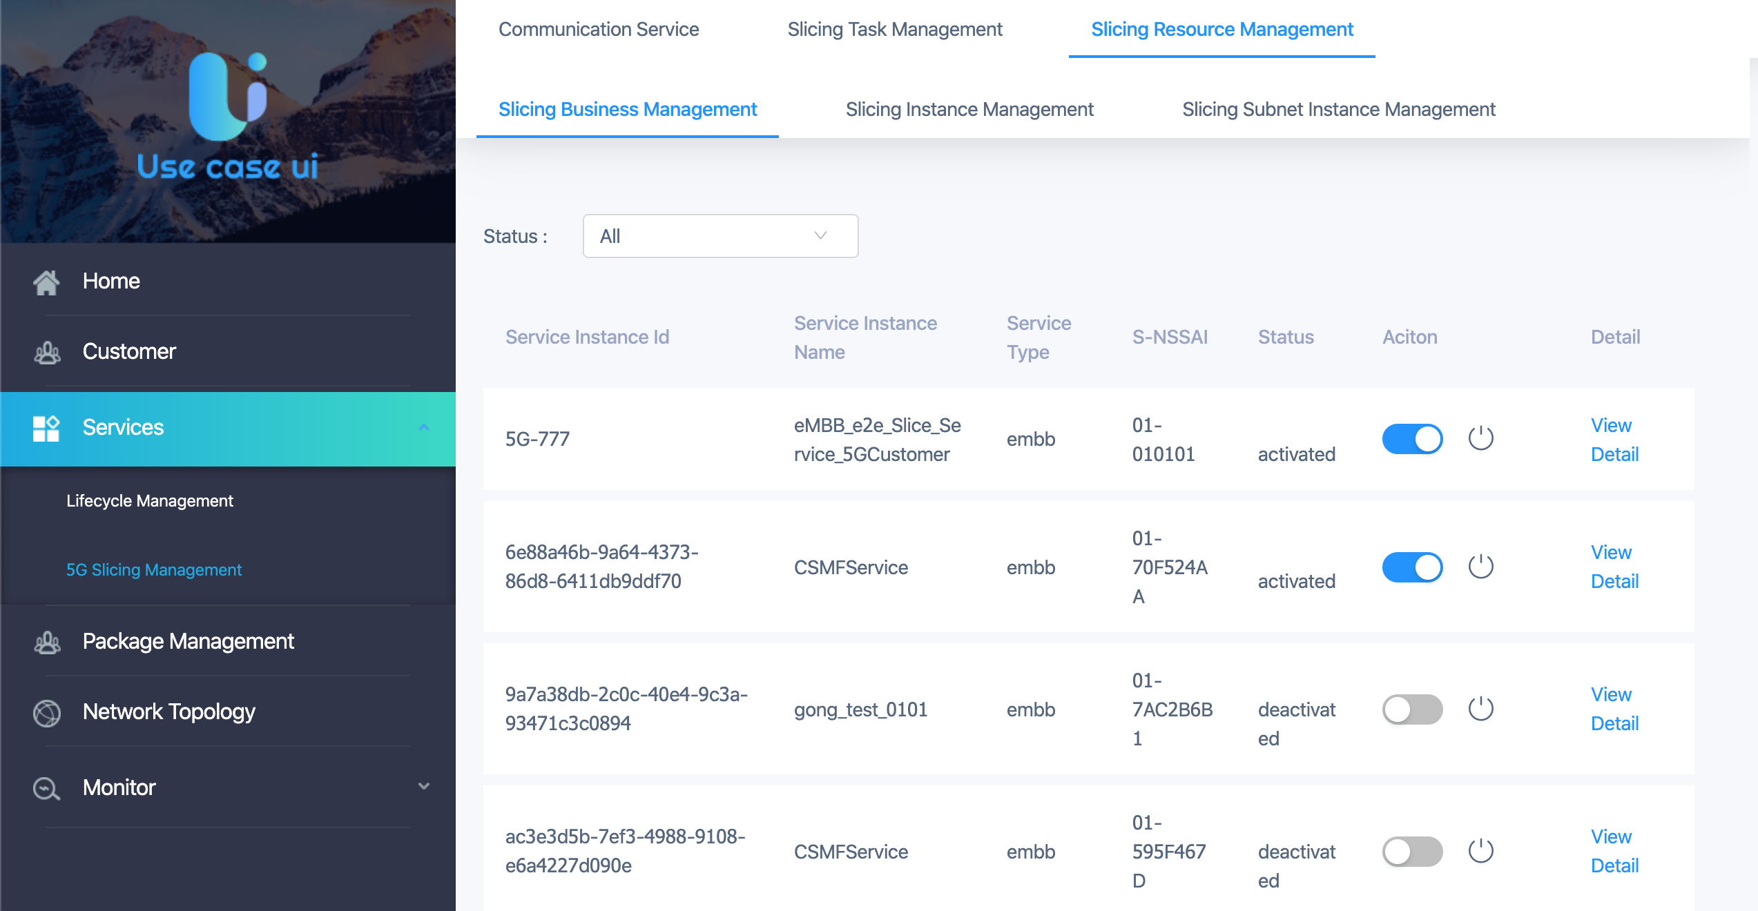Click Service Instance Id column header
The width and height of the screenshot is (1758, 911).
(587, 337)
